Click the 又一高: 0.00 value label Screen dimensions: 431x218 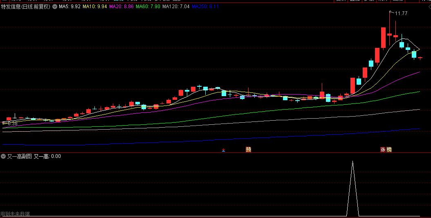(47, 156)
